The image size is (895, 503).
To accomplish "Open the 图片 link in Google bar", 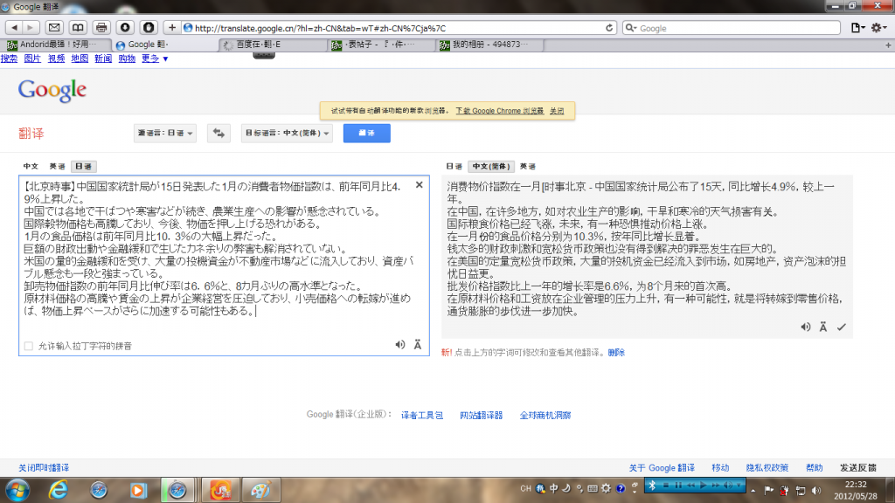I will [32, 59].
